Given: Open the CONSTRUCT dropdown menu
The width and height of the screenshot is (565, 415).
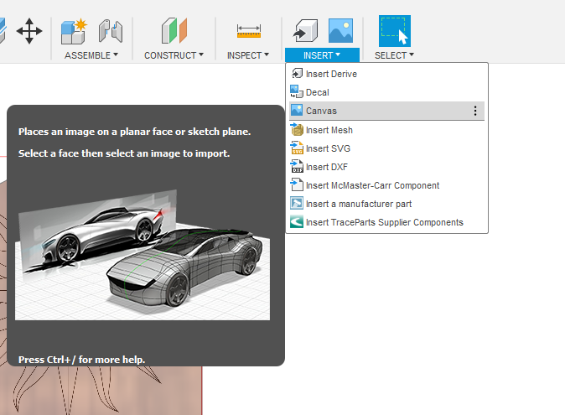Looking at the screenshot, I should 174,55.
